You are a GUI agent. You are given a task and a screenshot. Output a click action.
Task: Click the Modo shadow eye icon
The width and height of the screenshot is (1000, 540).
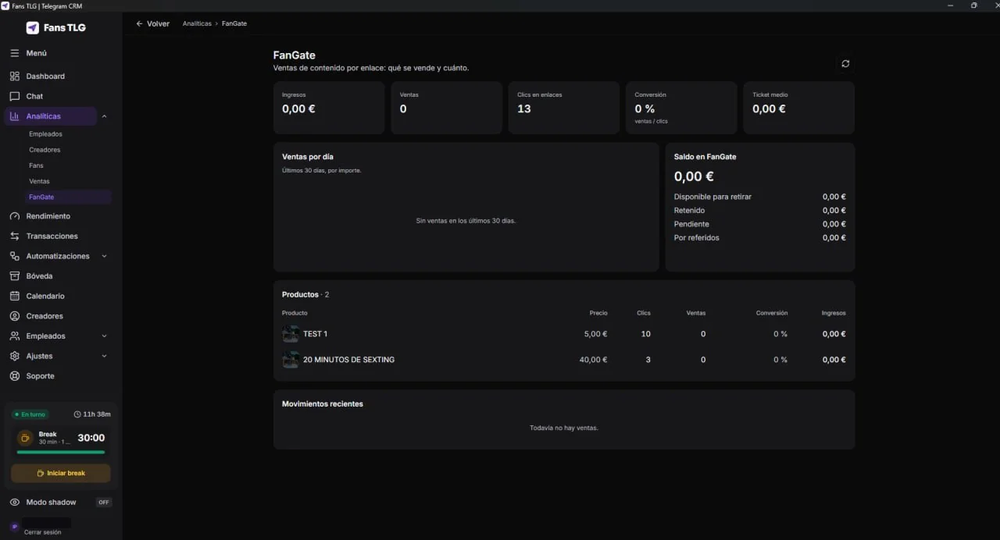tap(15, 503)
